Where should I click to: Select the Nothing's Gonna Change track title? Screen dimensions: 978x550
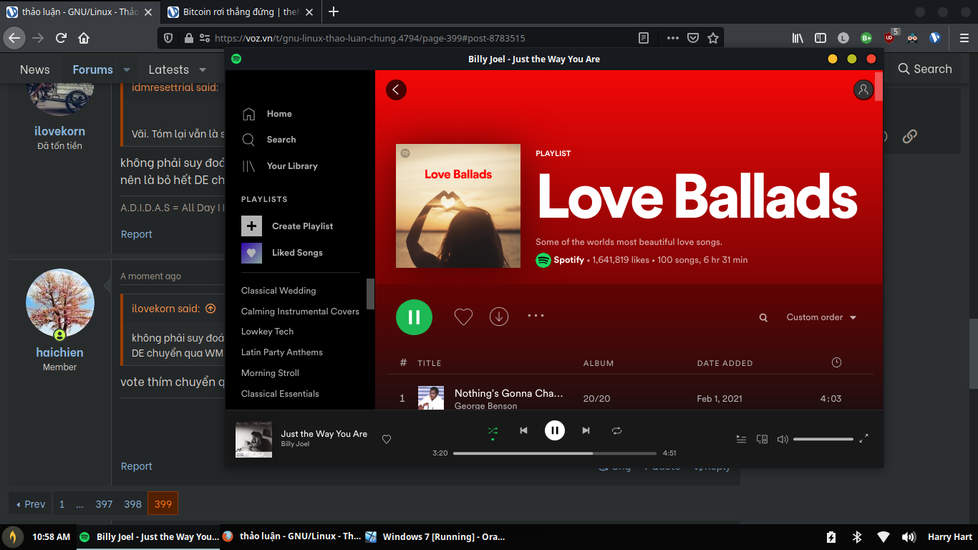(509, 393)
